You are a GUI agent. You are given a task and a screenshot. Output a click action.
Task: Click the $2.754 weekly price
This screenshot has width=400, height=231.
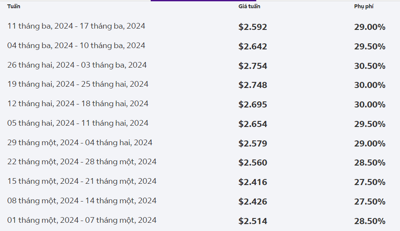pyautogui.click(x=253, y=66)
